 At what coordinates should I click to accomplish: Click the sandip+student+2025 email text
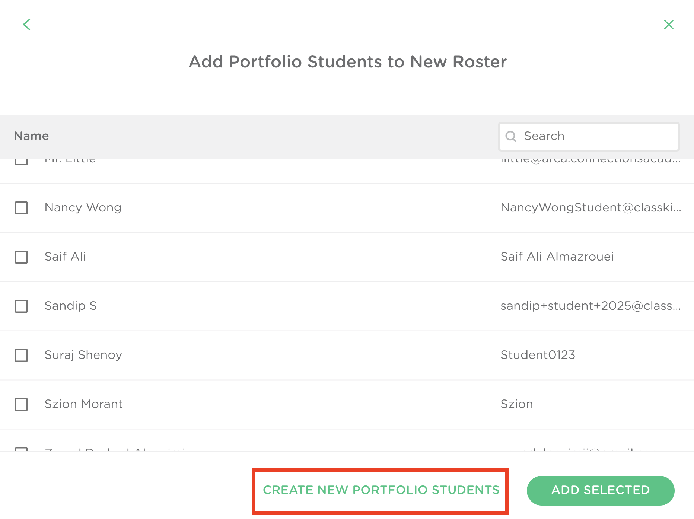pyautogui.click(x=590, y=306)
